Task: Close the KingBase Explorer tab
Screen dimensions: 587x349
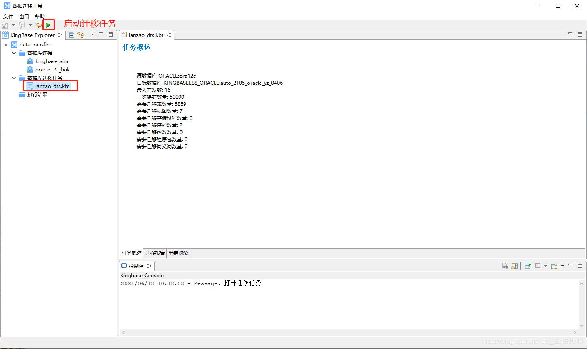Action: pyautogui.click(x=60, y=35)
